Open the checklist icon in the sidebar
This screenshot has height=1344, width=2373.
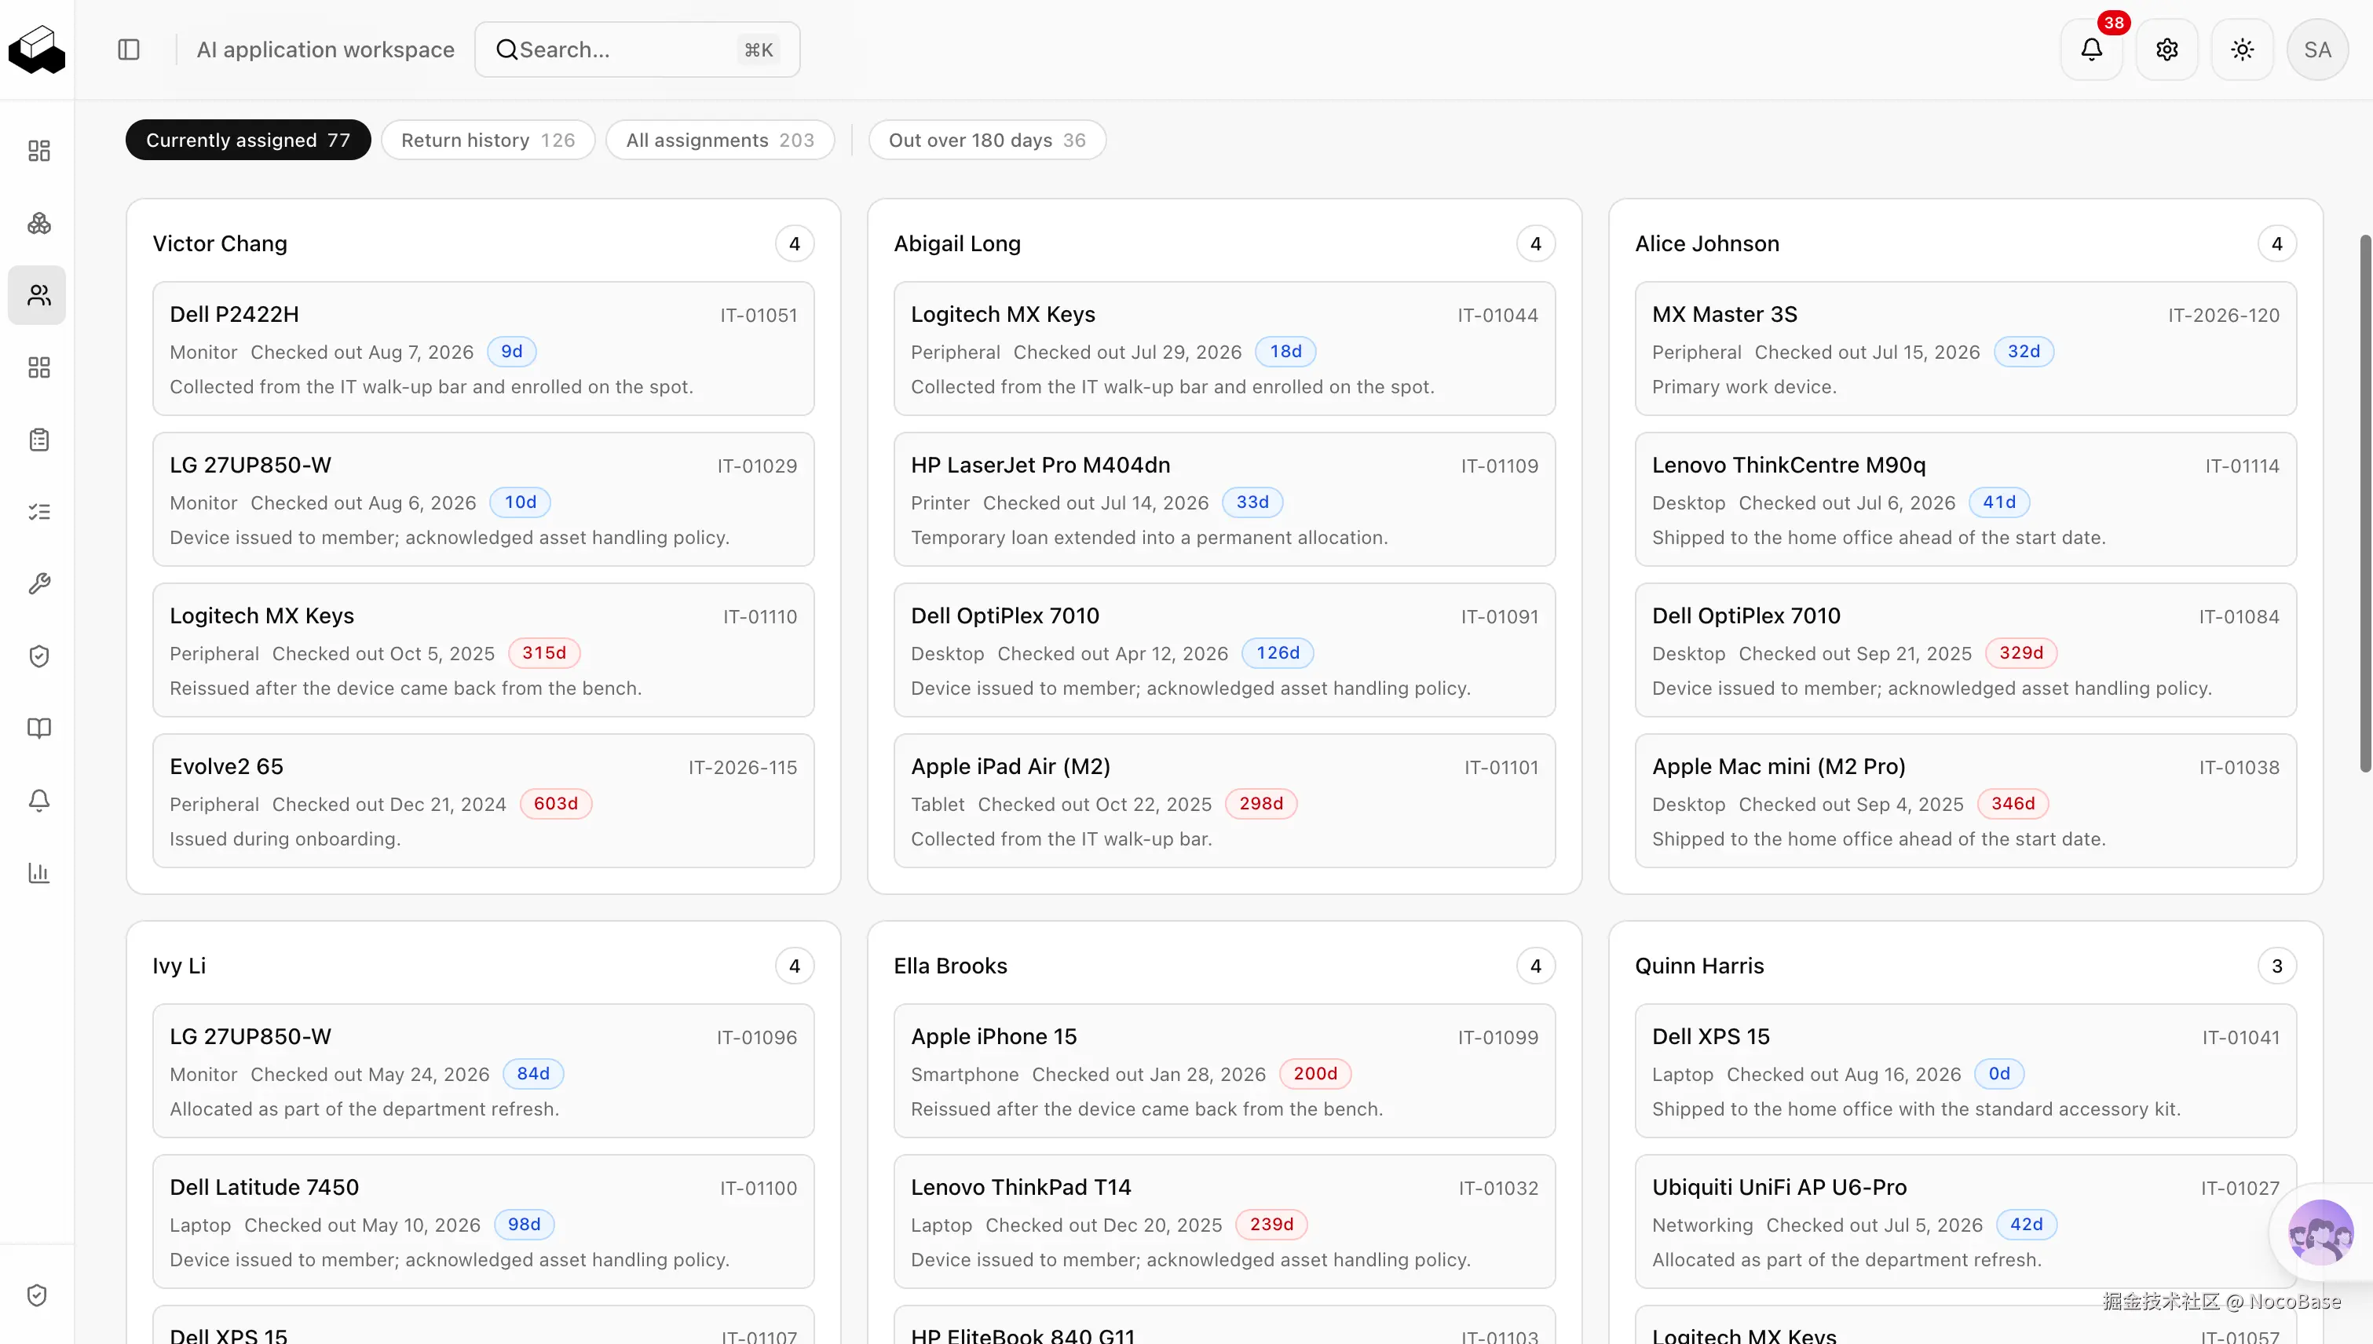coord(38,513)
